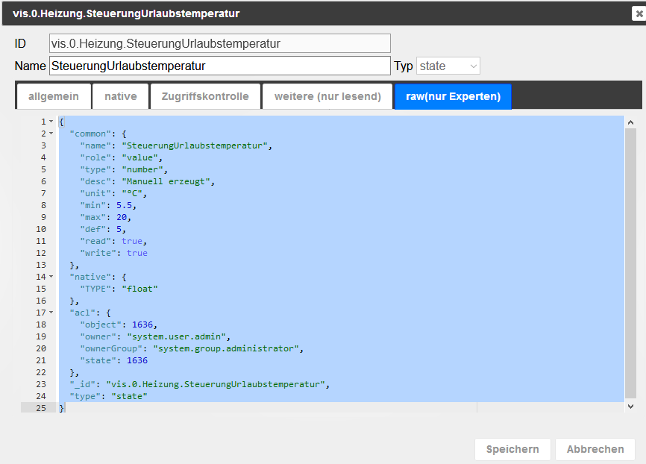This screenshot has width=646, height=464.
Task: Click line number 25 in the gutter
Action: point(41,408)
